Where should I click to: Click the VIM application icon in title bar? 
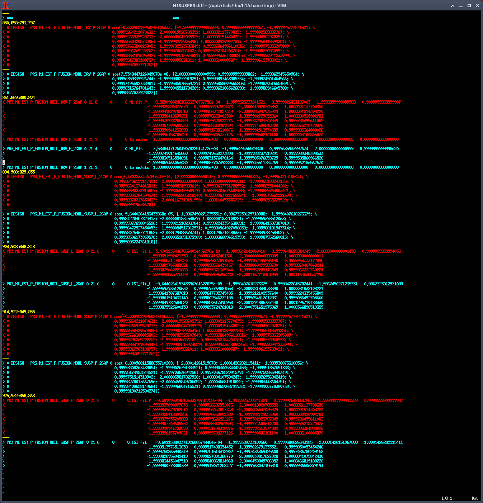click(x=5, y=5)
